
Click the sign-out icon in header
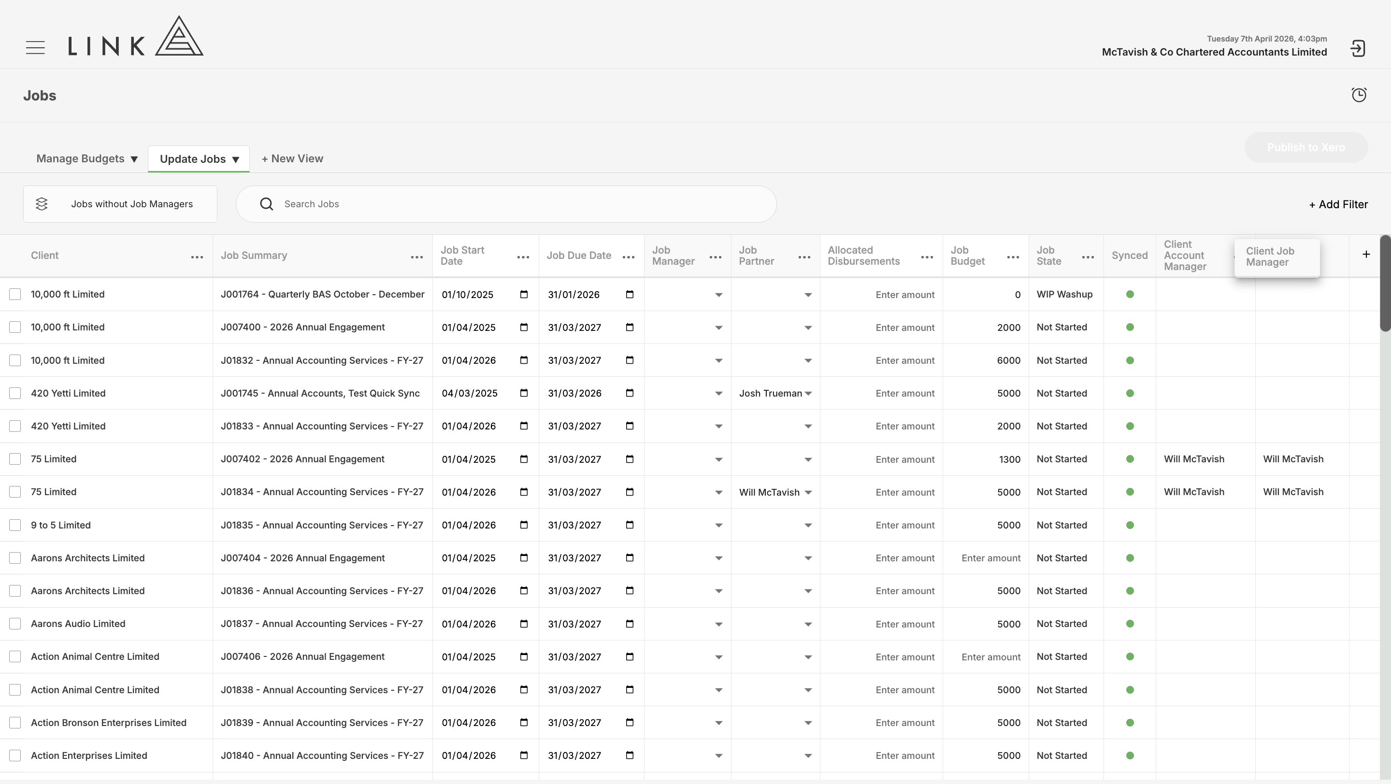point(1358,48)
